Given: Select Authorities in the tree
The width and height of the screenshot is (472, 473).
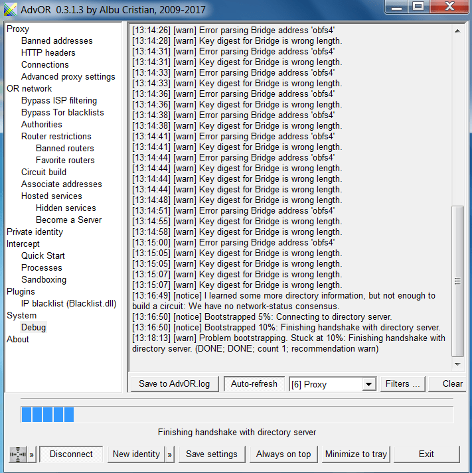Looking at the screenshot, I should tap(42, 124).
